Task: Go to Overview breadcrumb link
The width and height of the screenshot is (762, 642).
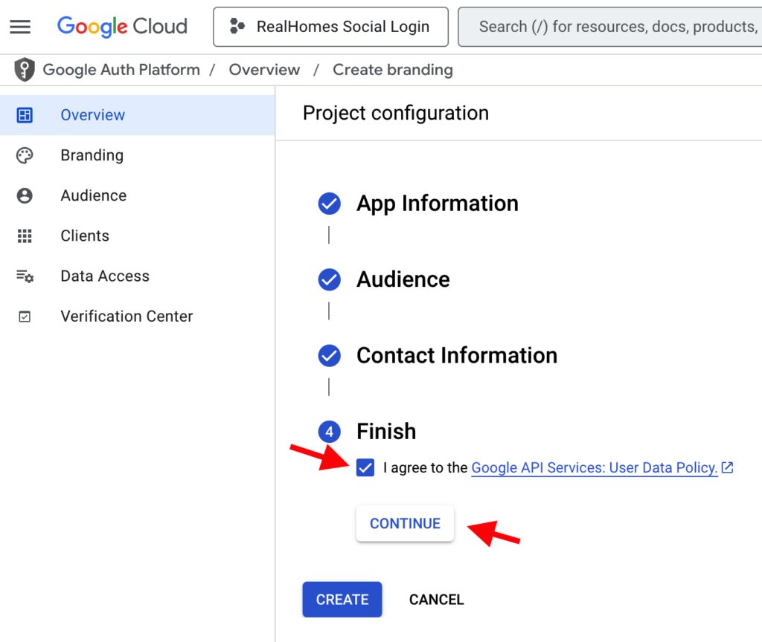Action: pos(264,70)
